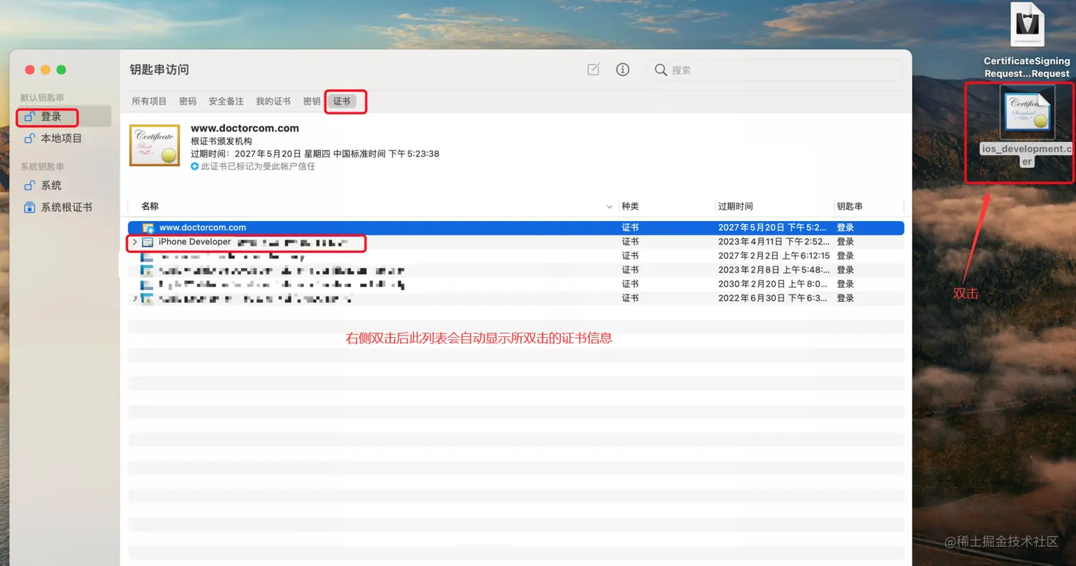Click the expiry cell 2027年2月2日 上午6:12:15

click(774, 256)
